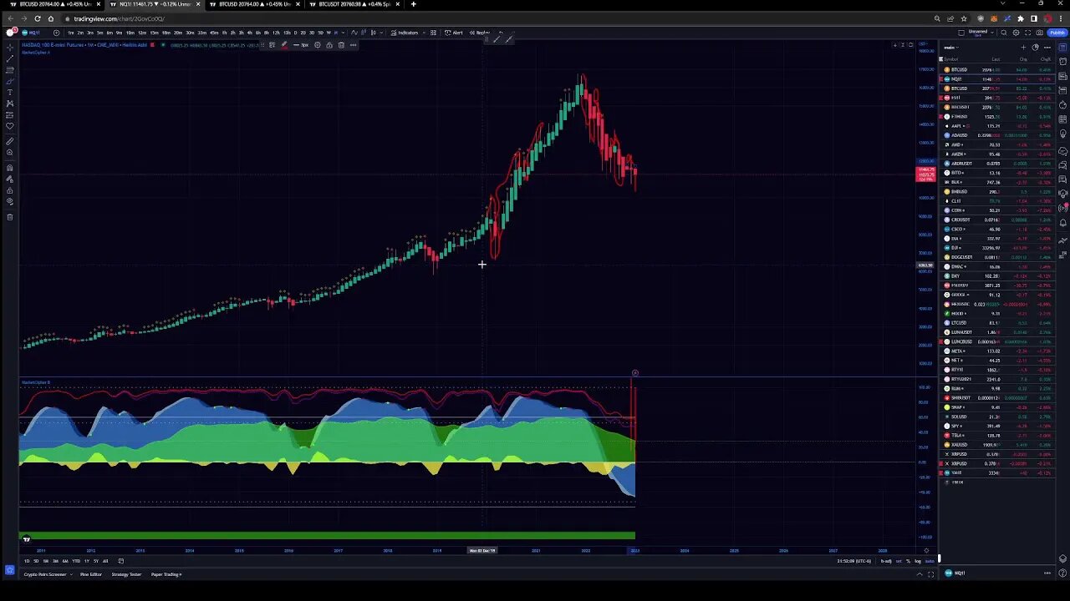Select TSLA row in watchlist
Viewport: 1070px width, 601px height.
997,435
